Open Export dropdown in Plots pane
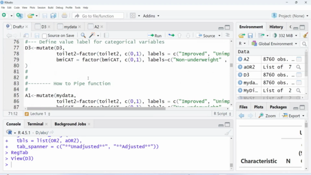Image resolution: width=311 pixels, height=175 pixels. point(293,116)
